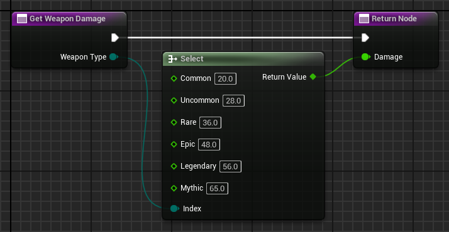This screenshot has width=449, height=232.
Task: Select the Get Weapon Damage node title
Action: pos(67,19)
